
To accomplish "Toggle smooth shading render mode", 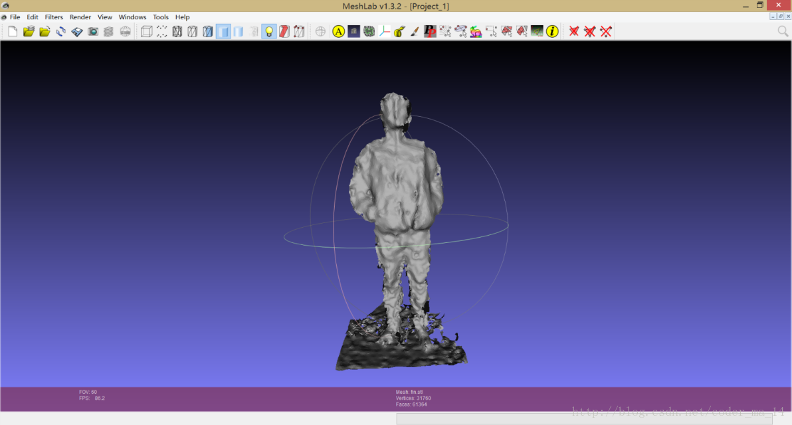I will [x=239, y=31].
